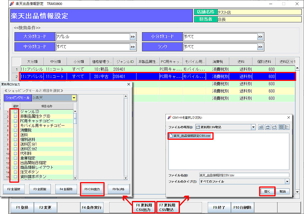Click the ジャンルID column header
Image resolution: width=304 pixels, height=214 pixels.
[125, 62]
